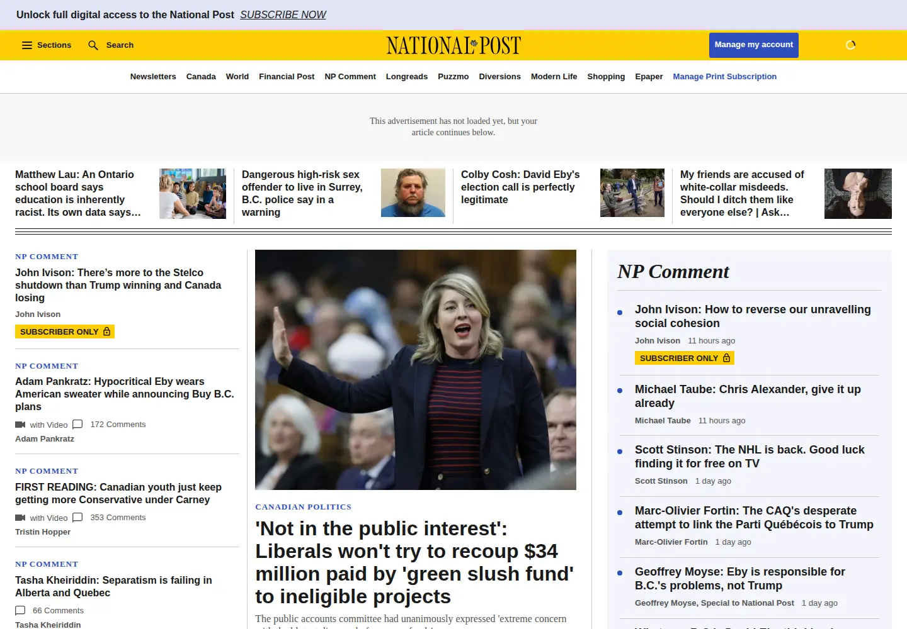Click lock icon on John Ivison Stelco badge
The image size is (907, 629).
point(106,331)
